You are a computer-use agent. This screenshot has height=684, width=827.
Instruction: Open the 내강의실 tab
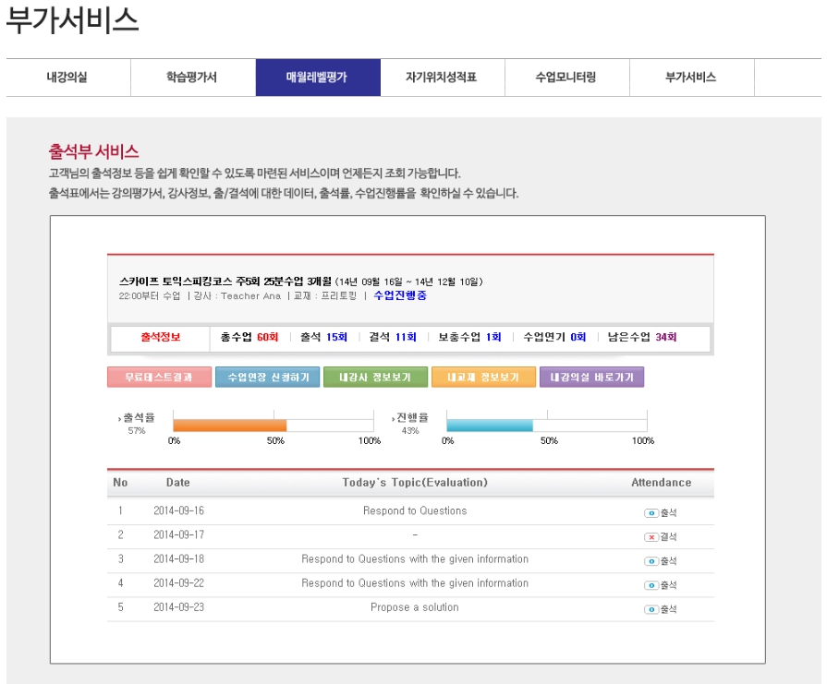click(x=67, y=78)
